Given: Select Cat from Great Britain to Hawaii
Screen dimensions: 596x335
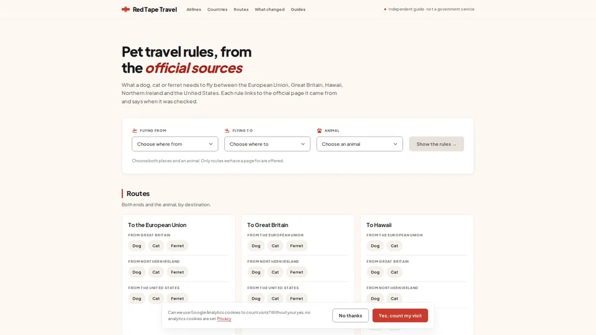Looking at the screenshot, I should tap(395, 272).
